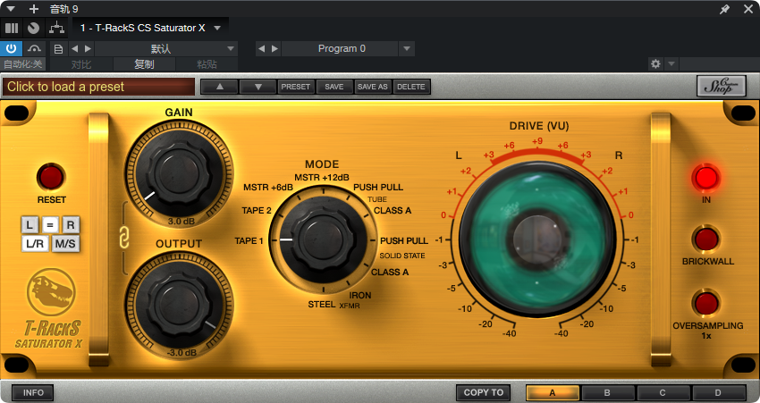The width and height of the screenshot is (760, 403).
Task: Load previous preset with up triangle
Action: point(220,87)
